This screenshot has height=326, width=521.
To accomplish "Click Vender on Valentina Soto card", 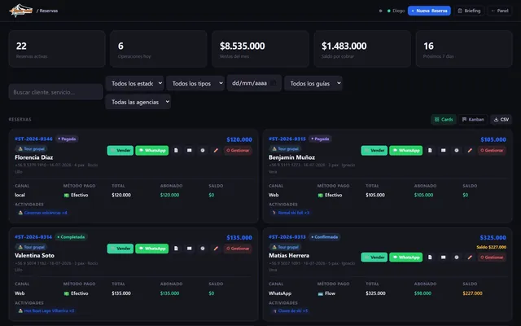I will tap(120, 249).
